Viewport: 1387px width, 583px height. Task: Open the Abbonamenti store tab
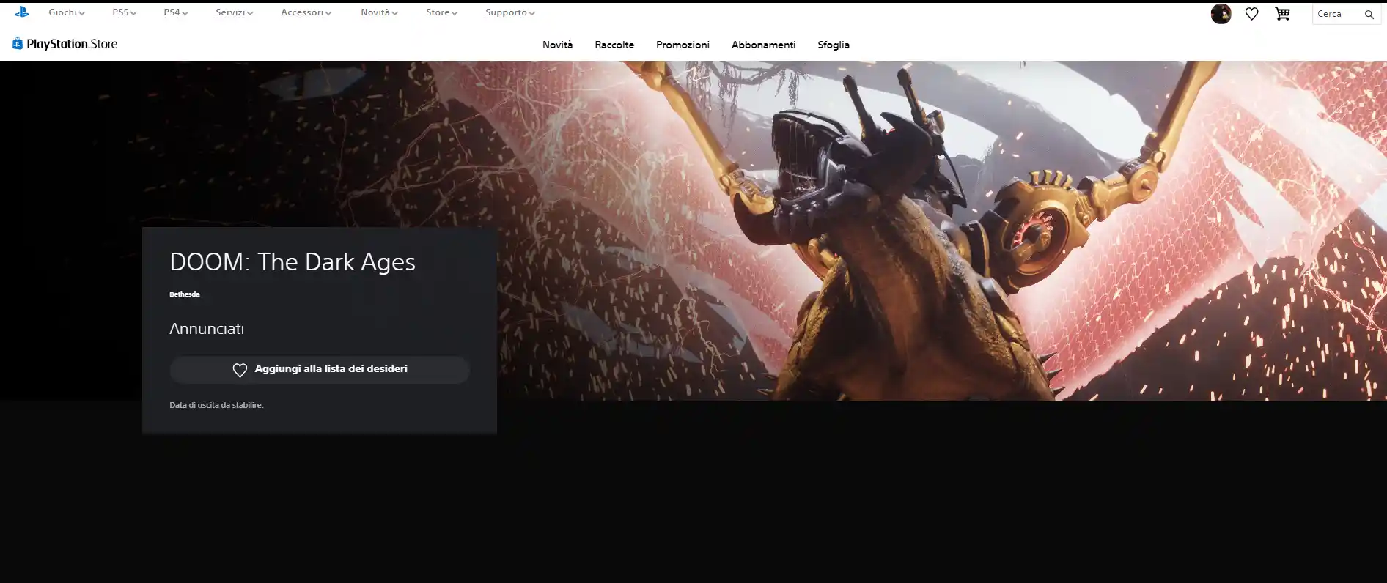point(763,45)
